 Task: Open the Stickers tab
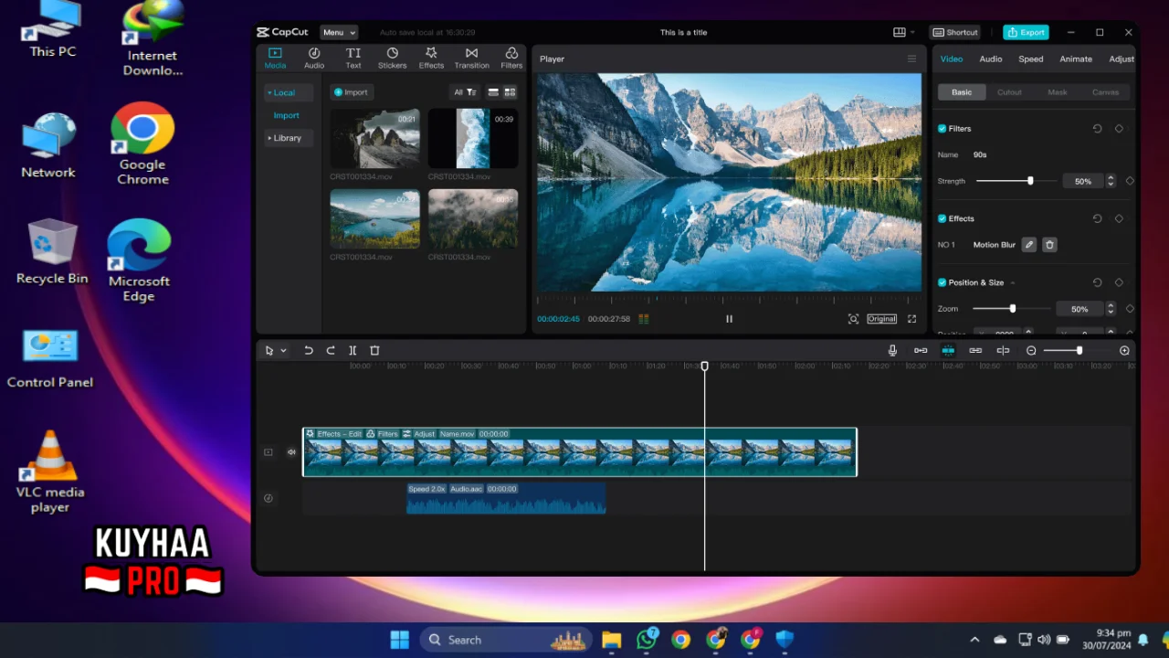tap(393, 58)
